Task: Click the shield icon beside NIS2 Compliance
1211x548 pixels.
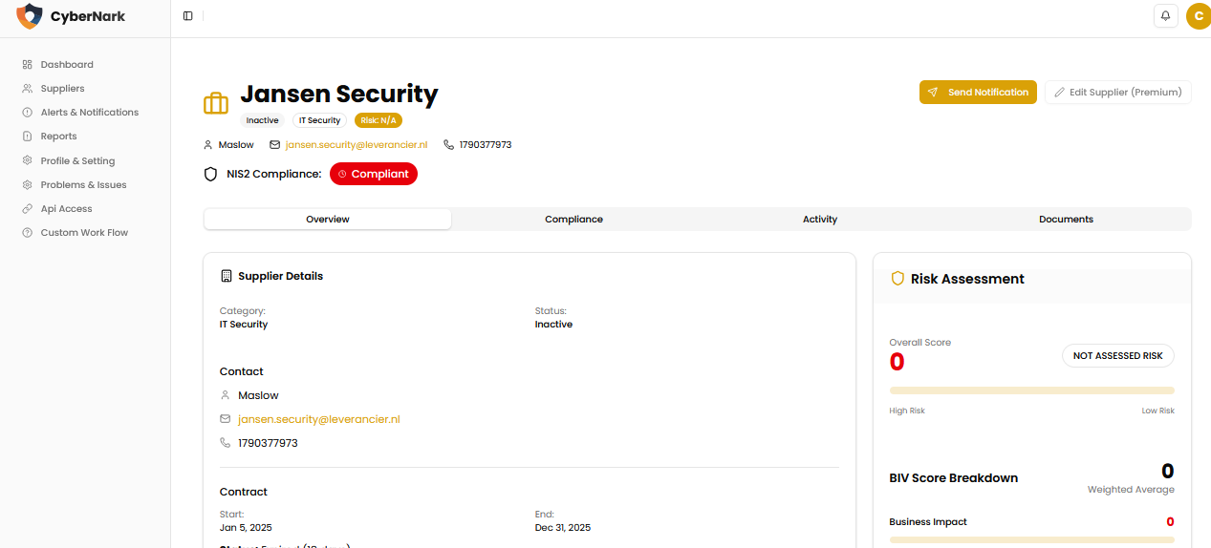Action: [211, 175]
